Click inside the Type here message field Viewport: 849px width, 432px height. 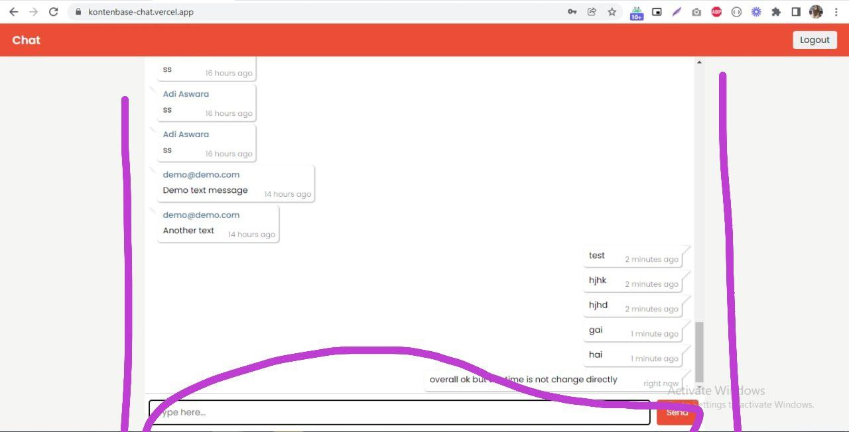[398, 412]
